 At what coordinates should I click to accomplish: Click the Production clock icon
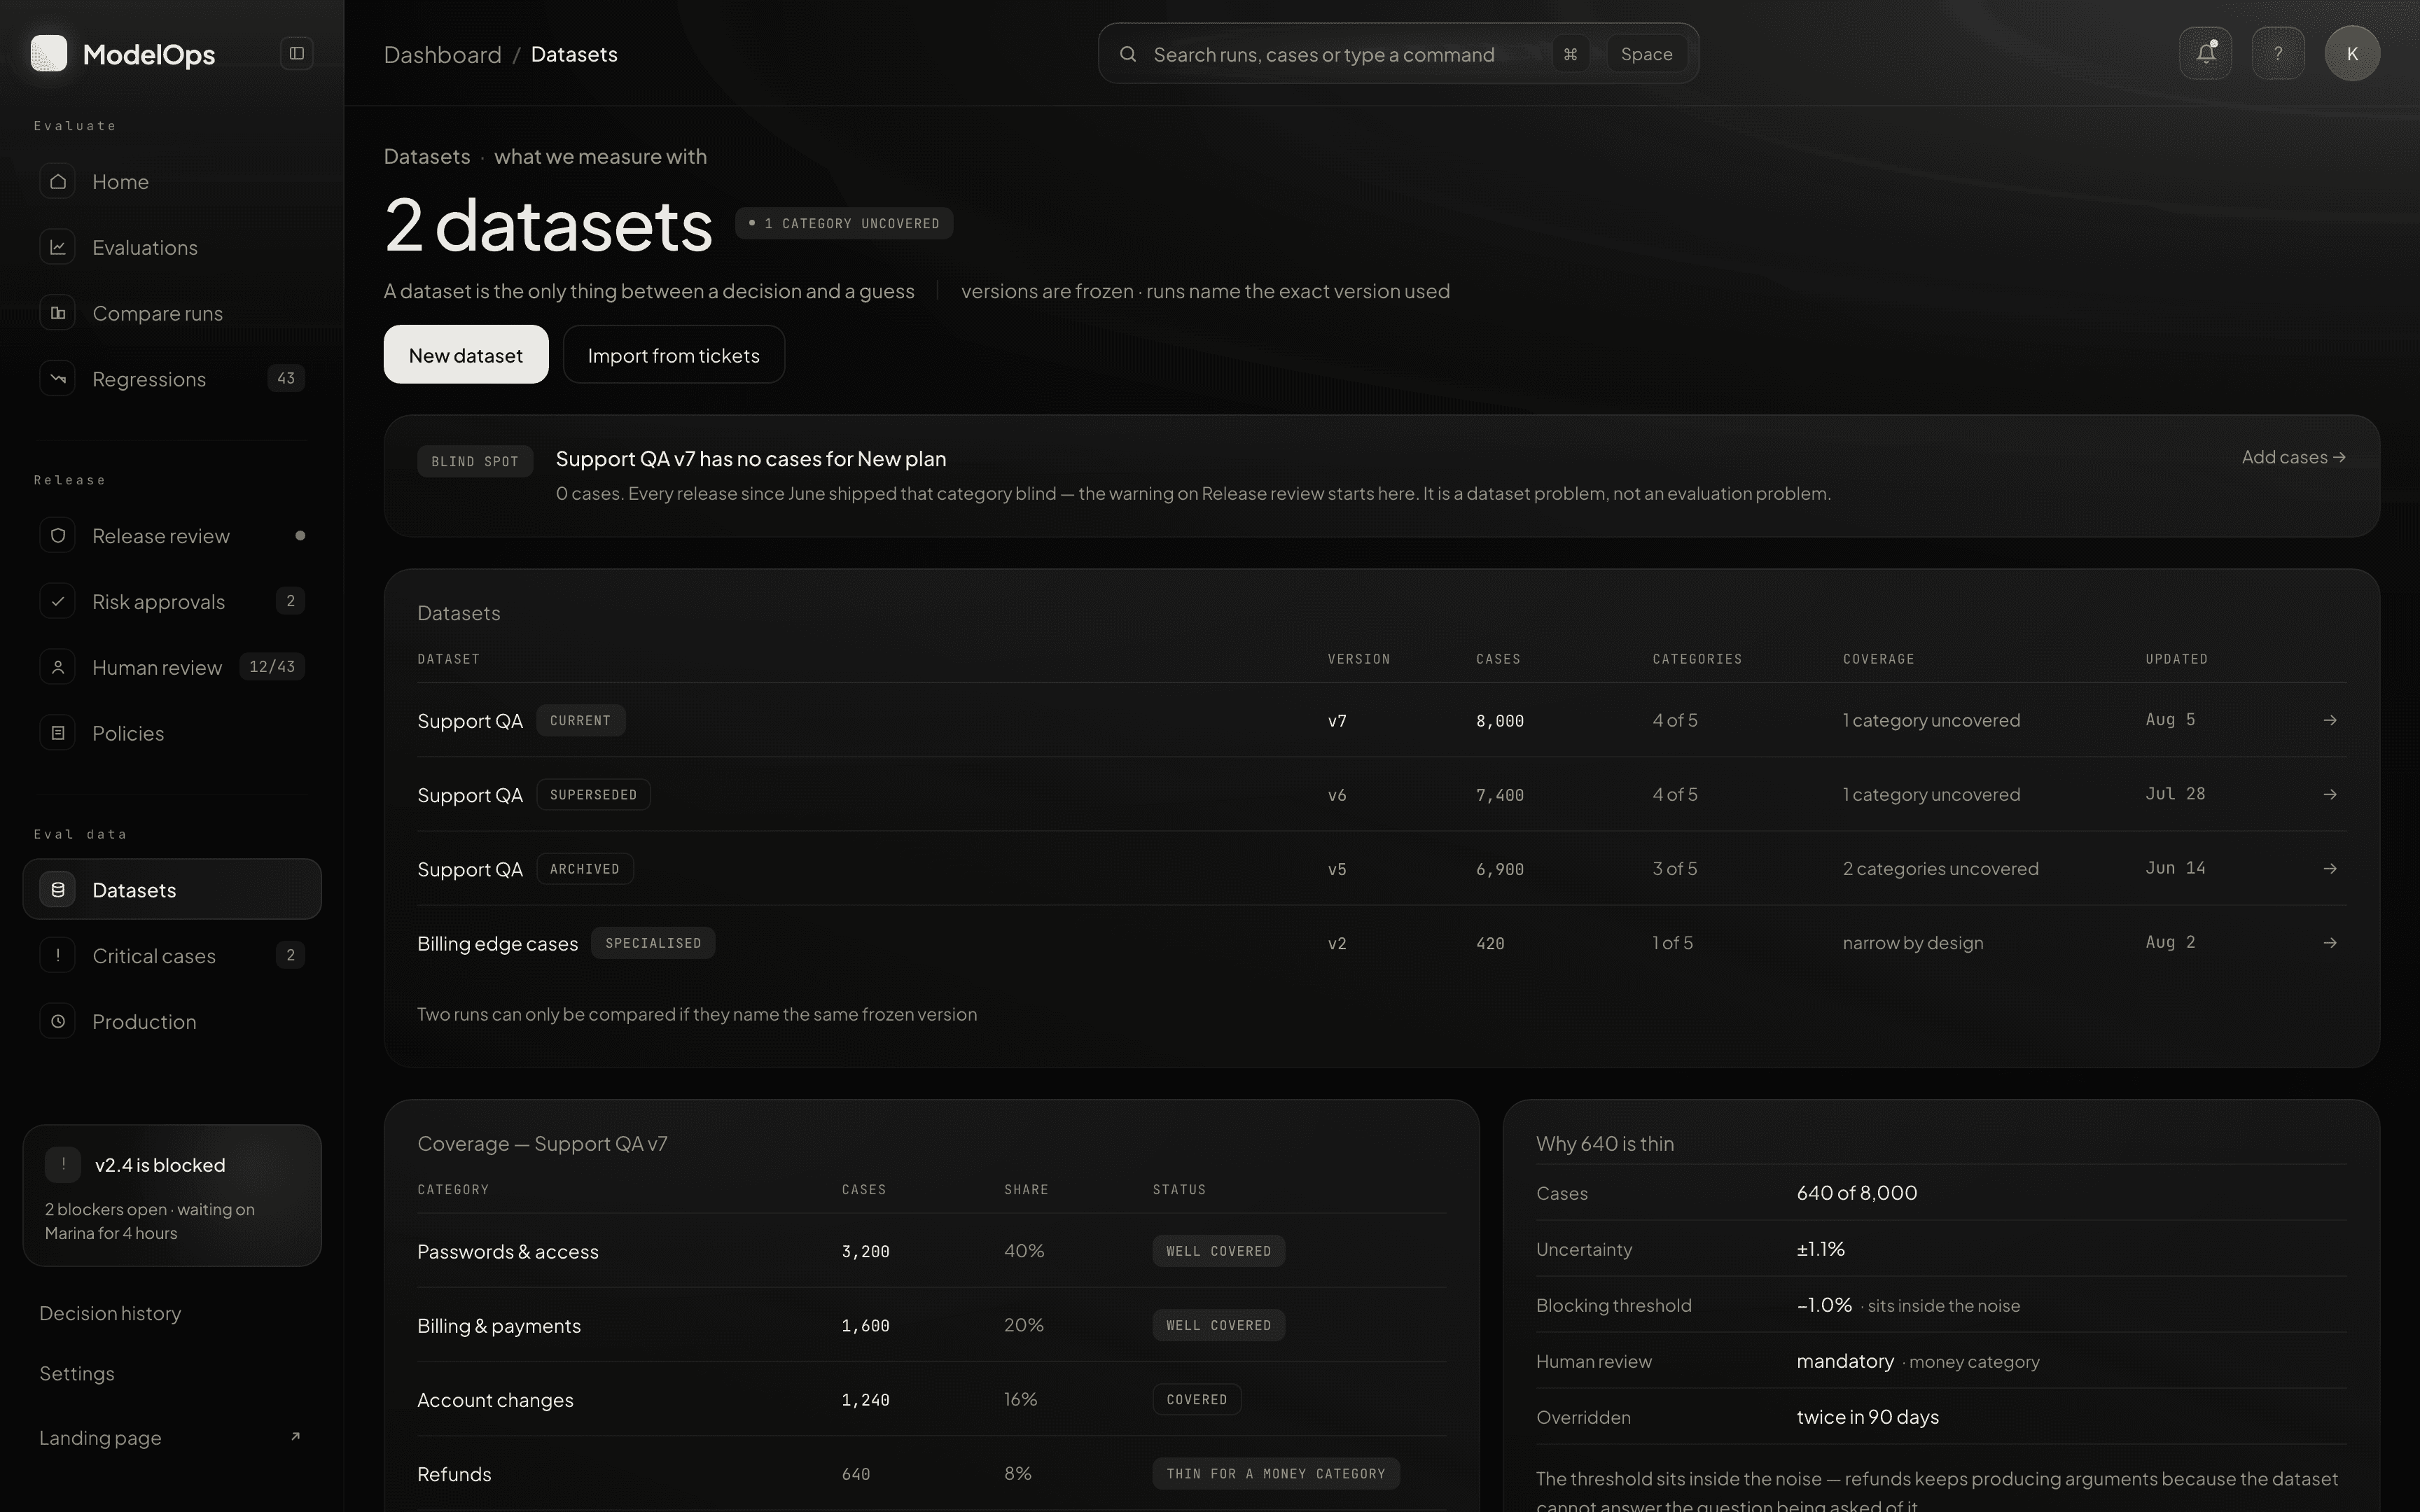tap(58, 1021)
